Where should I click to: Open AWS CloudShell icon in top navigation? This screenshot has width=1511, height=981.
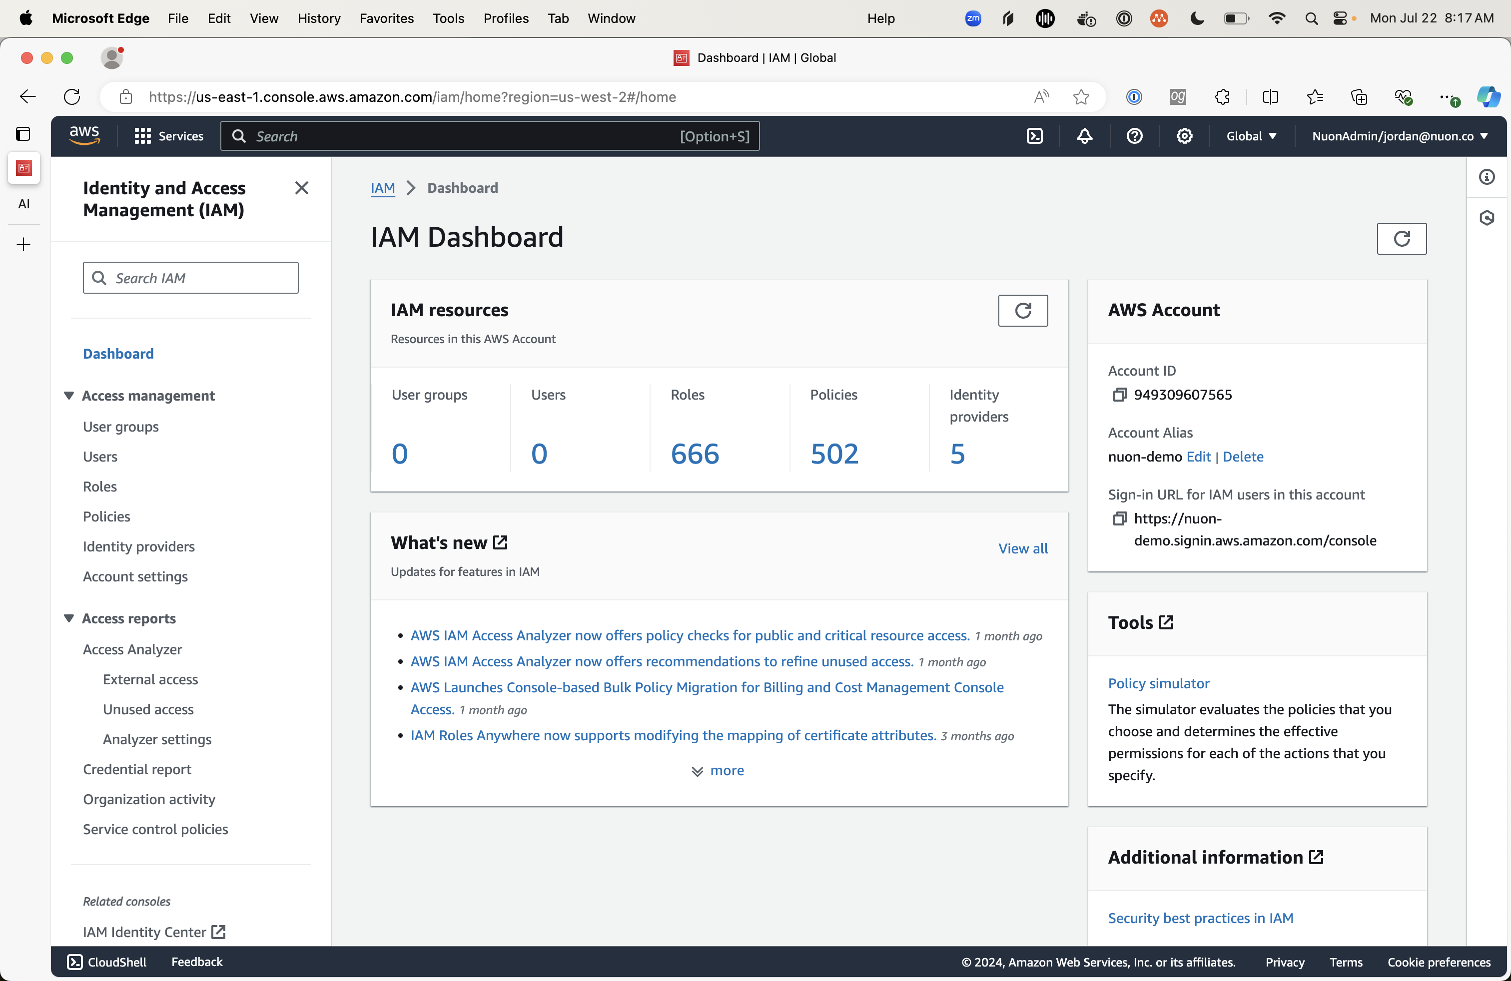1034,136
